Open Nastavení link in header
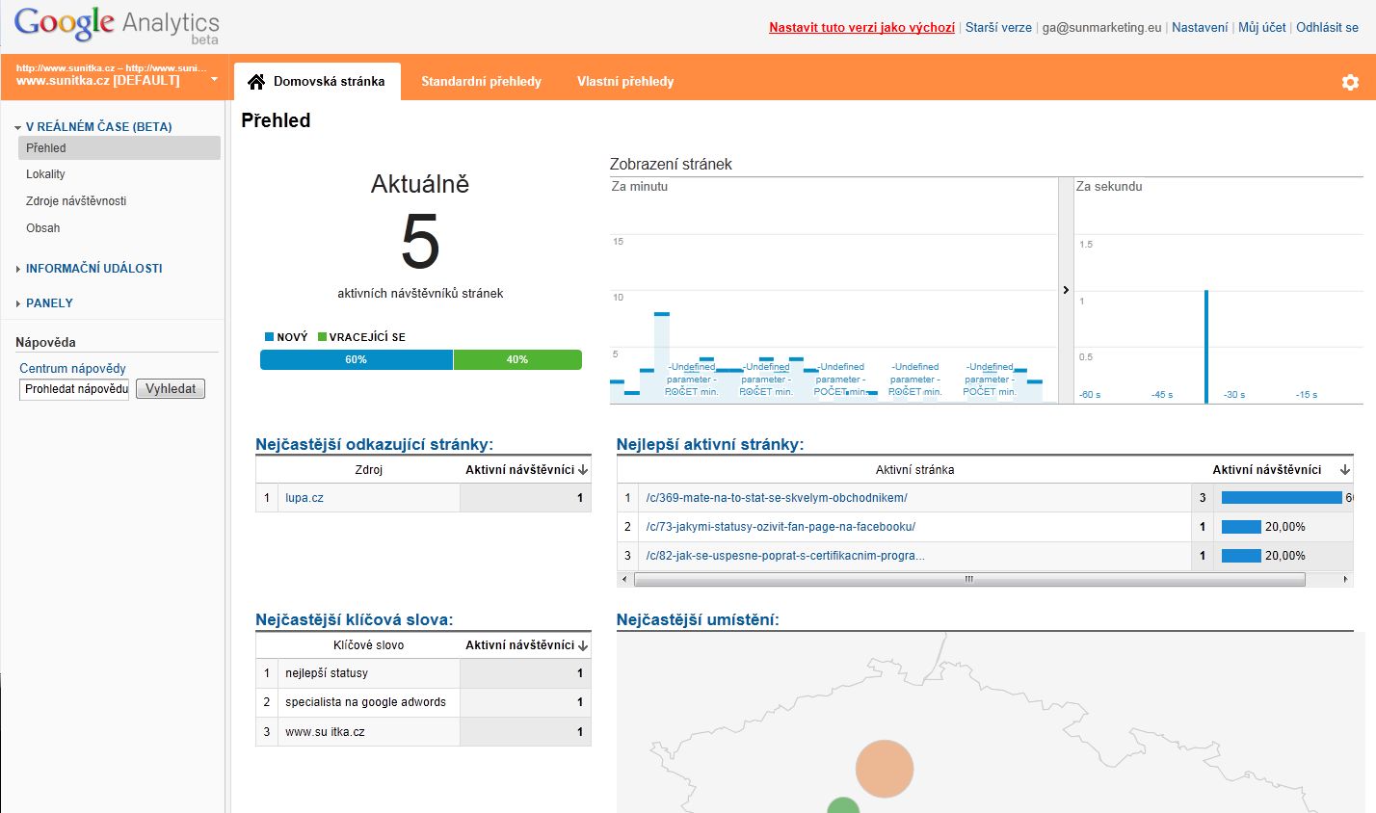 coord(1200,28)
